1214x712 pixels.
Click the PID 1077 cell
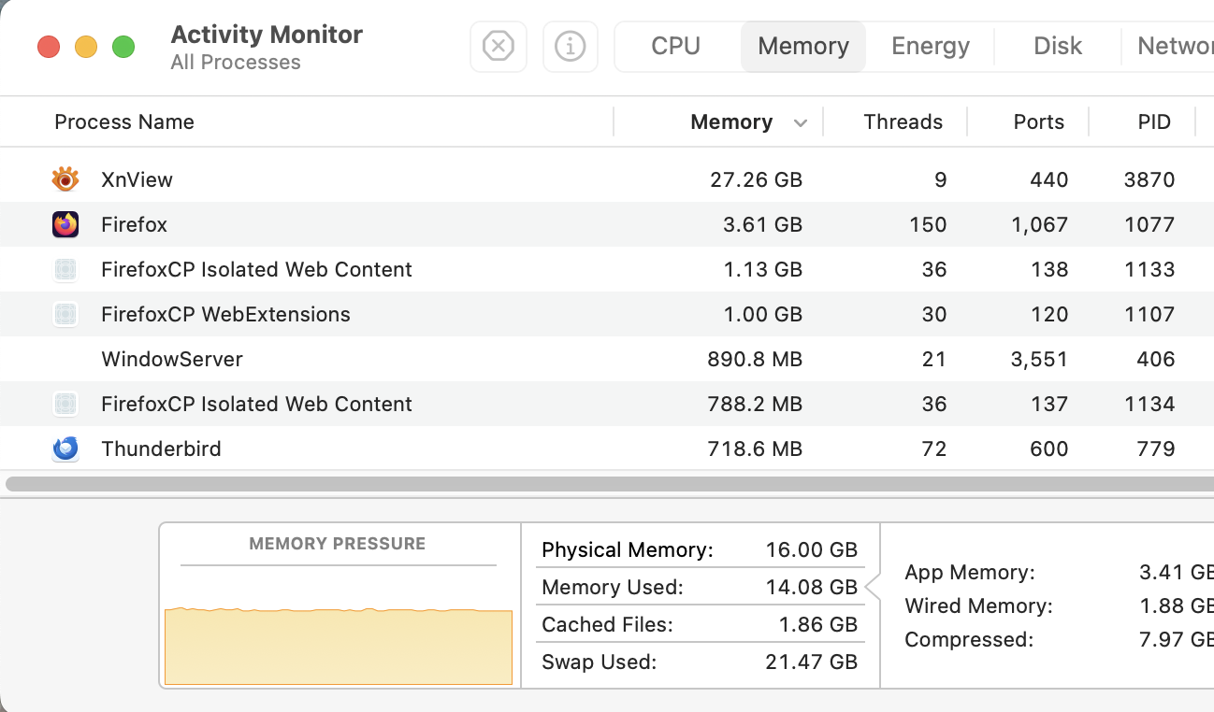[1150, 224]
